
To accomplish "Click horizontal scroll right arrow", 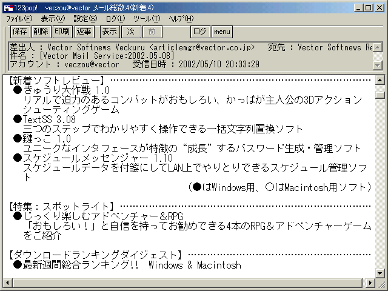I will 370,283.
